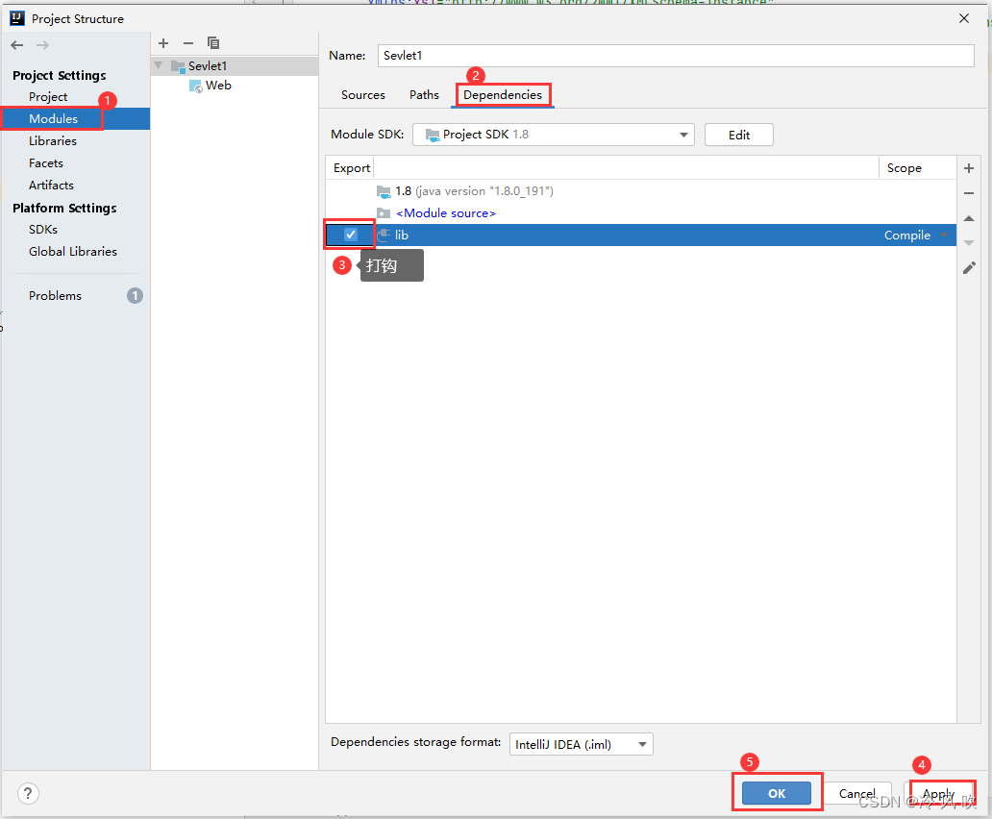The height and width of the screenshot is (819, 992).
Task: Move dependency down with the arrow
Action: (969, 243)
